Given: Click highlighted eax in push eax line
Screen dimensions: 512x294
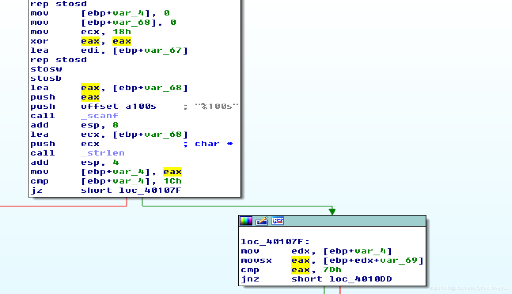Looking at the screenshot, I should pos(90,97).
